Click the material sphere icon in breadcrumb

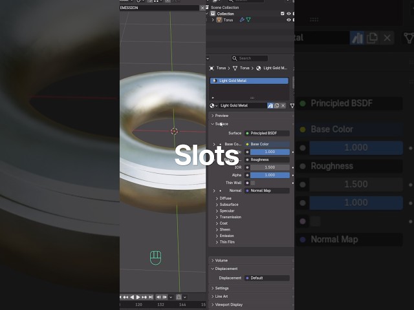259,68
